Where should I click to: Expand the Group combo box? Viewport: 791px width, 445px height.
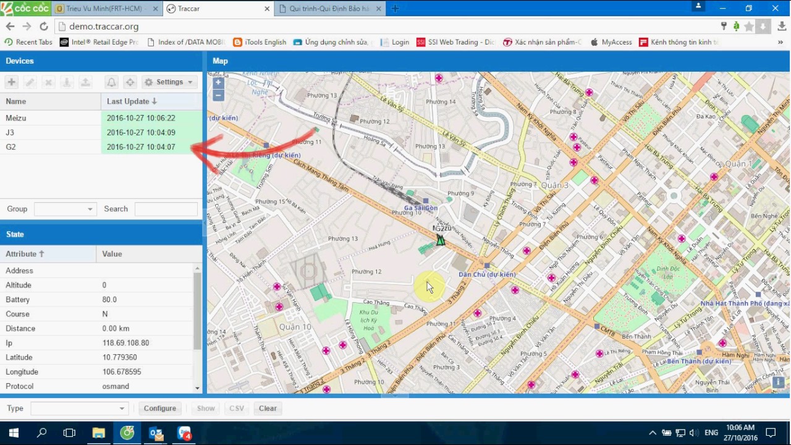click(90, 210)
